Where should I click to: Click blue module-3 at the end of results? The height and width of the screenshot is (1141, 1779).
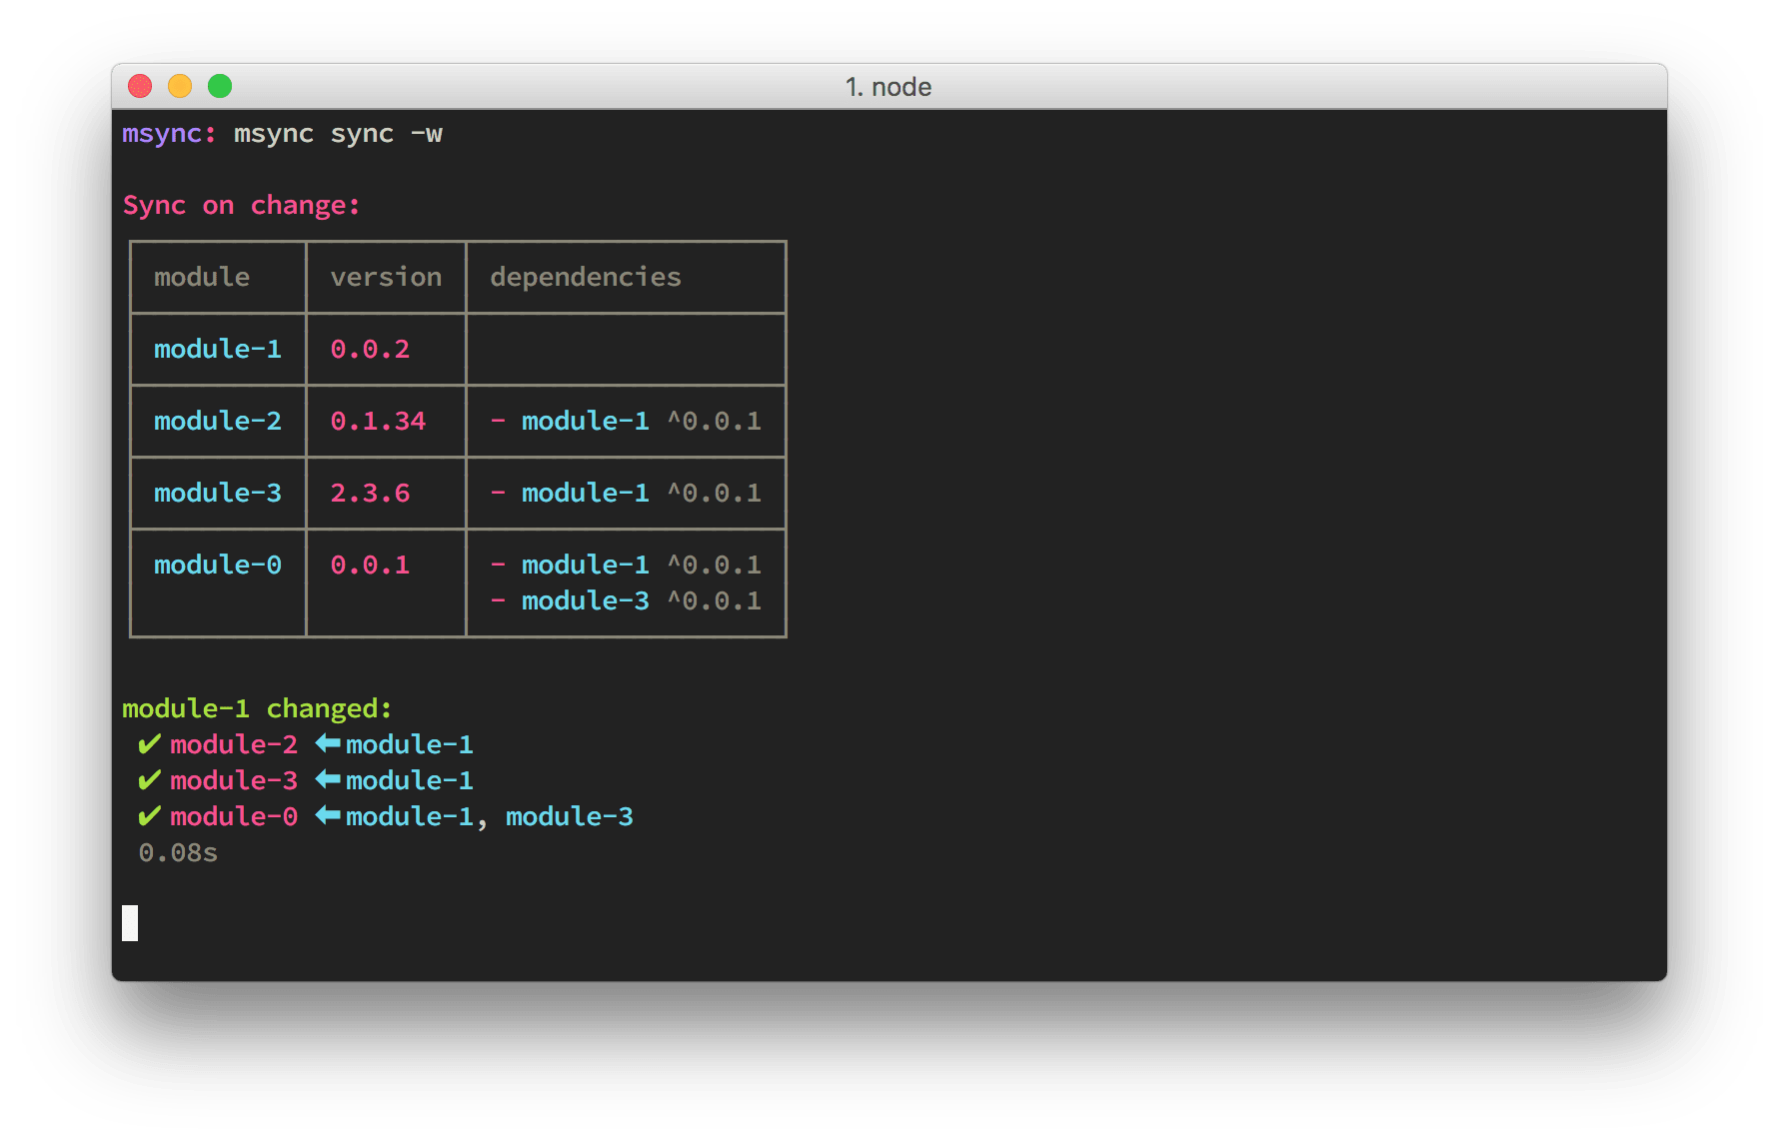(x=570, y=816)
